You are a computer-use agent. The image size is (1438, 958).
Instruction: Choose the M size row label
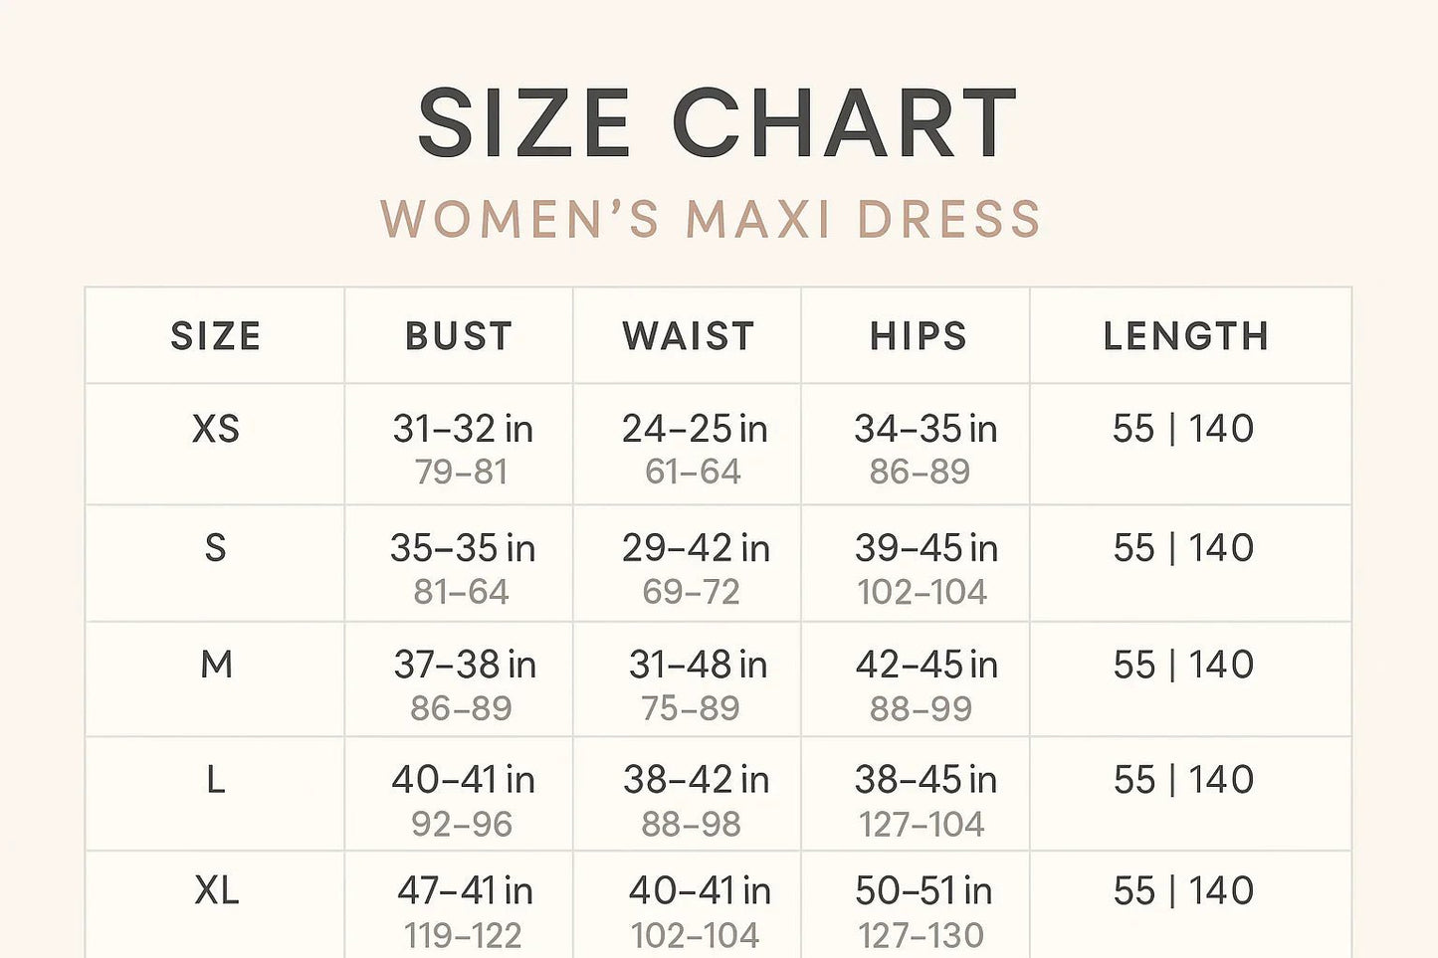click(216, 665)
